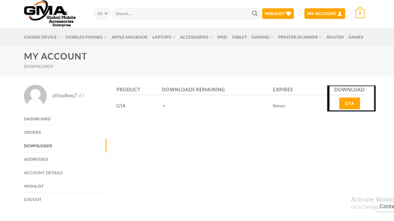The height and width of the screenshot is (221, 394).
Task: Click the user avatar profile picture
Action: click(x=35, y=96)
